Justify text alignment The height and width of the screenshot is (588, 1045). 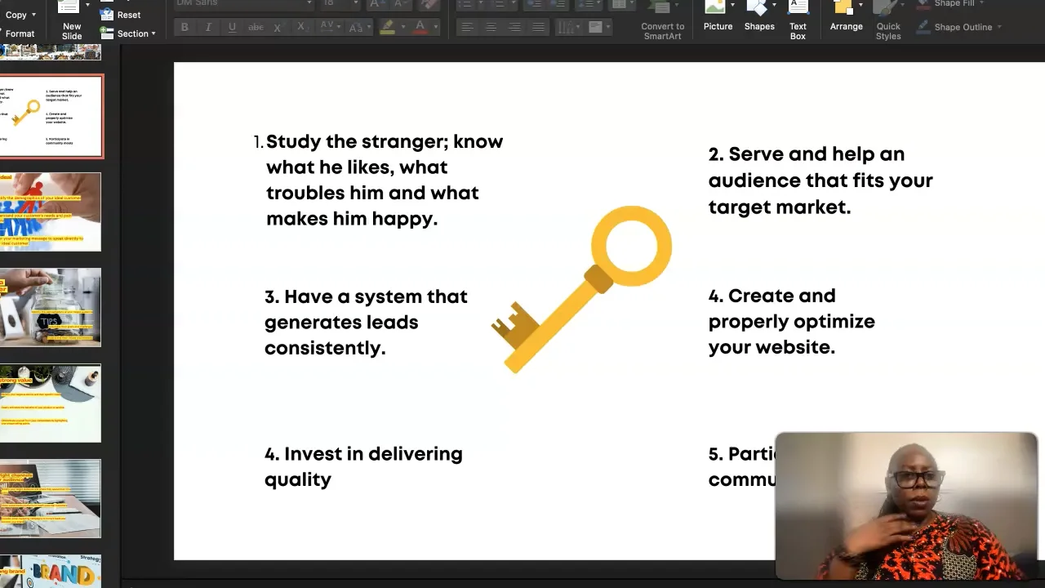point(538,27)
